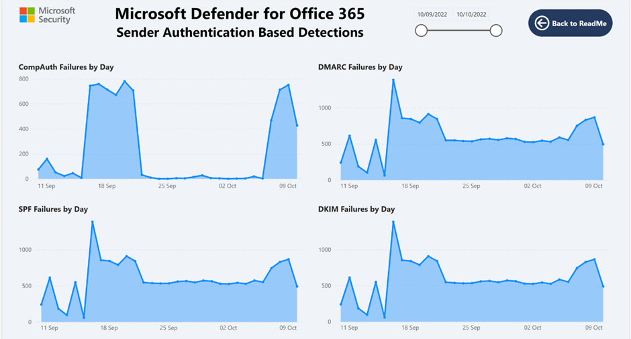Click the 500 axis value on SPF chart
The image size is (631, 339).
(27, 286)
